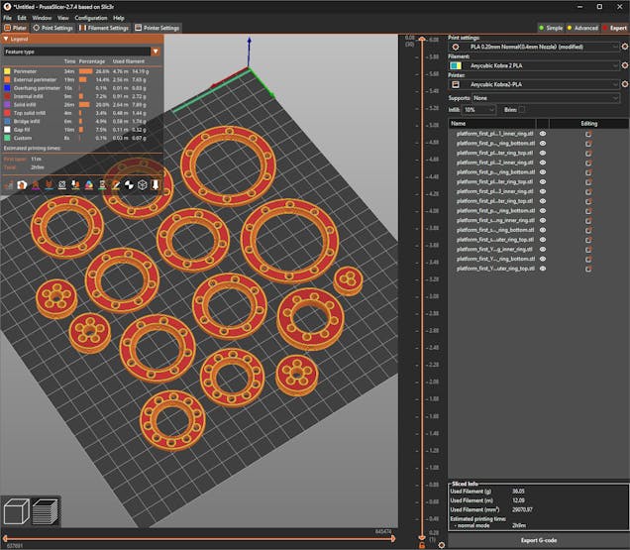
Task: Switch to 3D editor view cube icon
Action: (x=16, y=510)
